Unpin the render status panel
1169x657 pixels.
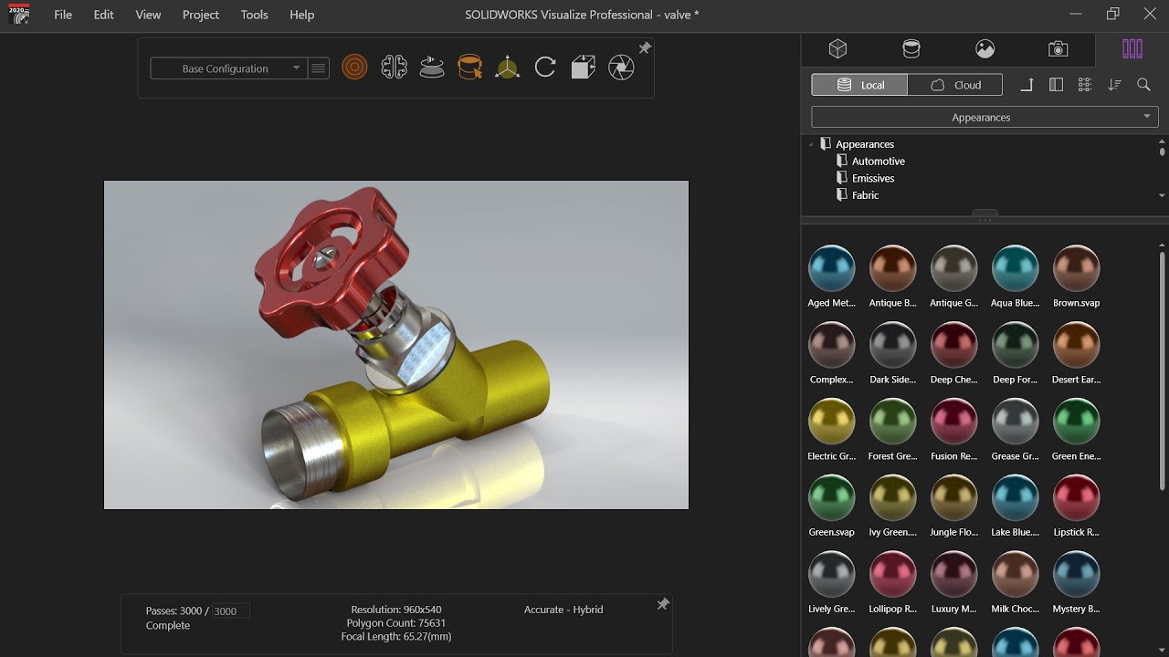(x=663, y=604)
